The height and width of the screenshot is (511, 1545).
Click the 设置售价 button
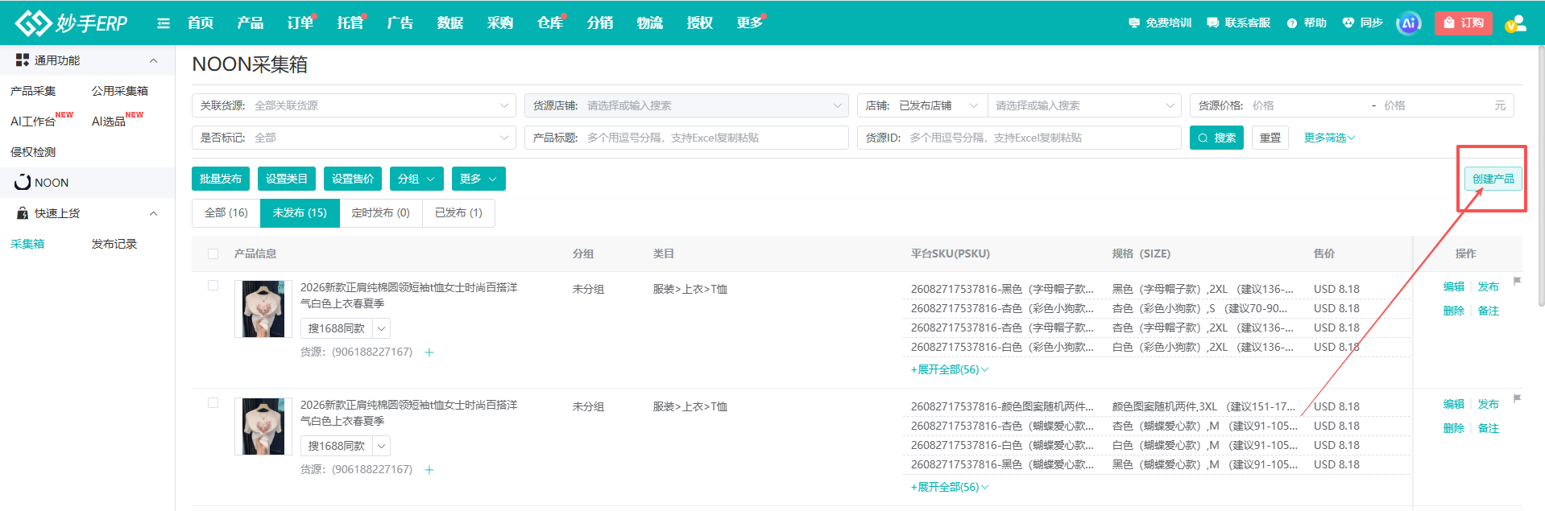(353, 179)
